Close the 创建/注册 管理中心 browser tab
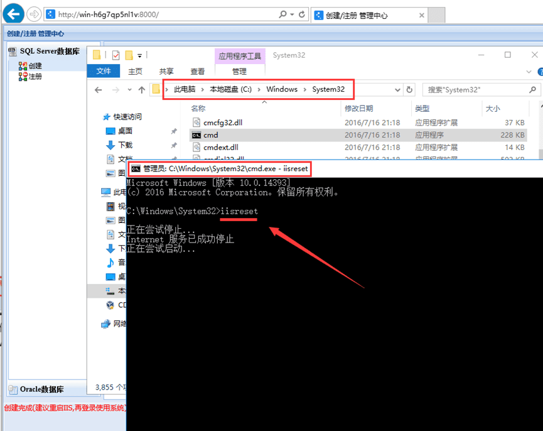 pyautogui.click(x=421, y=15)
